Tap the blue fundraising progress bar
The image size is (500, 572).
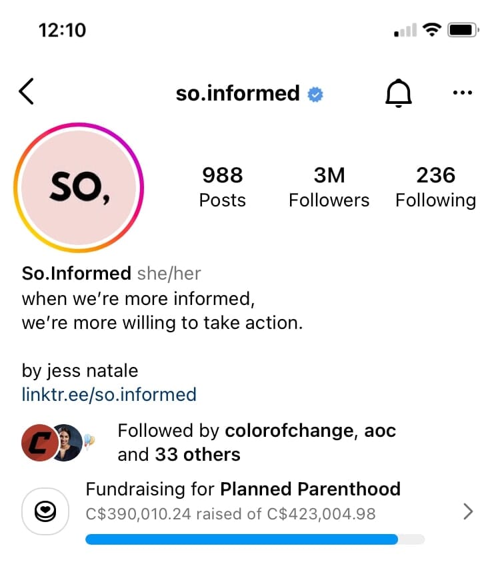255,539
